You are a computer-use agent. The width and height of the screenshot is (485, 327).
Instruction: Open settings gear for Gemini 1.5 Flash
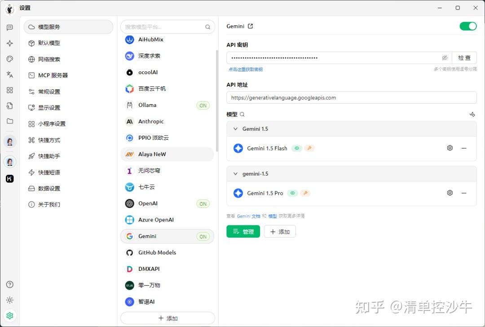click(450, 148)
